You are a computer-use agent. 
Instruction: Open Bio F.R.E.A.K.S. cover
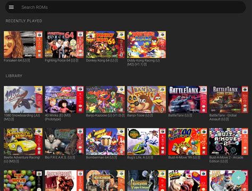[64, 142]
